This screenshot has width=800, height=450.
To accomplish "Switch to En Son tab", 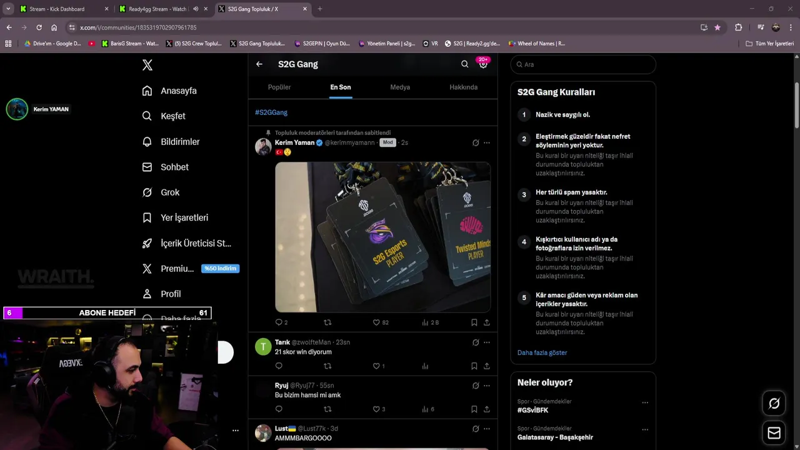I will (x=341, y=87).
